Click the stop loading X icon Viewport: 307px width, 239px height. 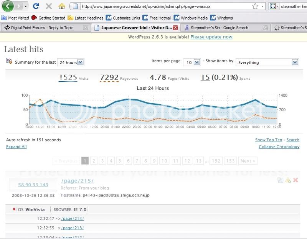tap(49, 6)
